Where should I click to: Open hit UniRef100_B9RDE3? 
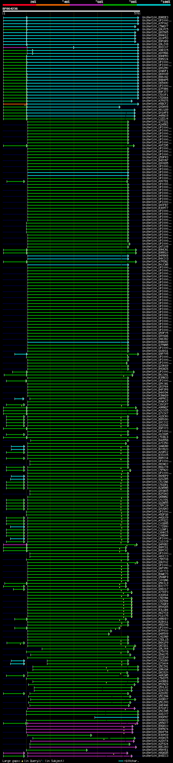(x=155, y=18)
